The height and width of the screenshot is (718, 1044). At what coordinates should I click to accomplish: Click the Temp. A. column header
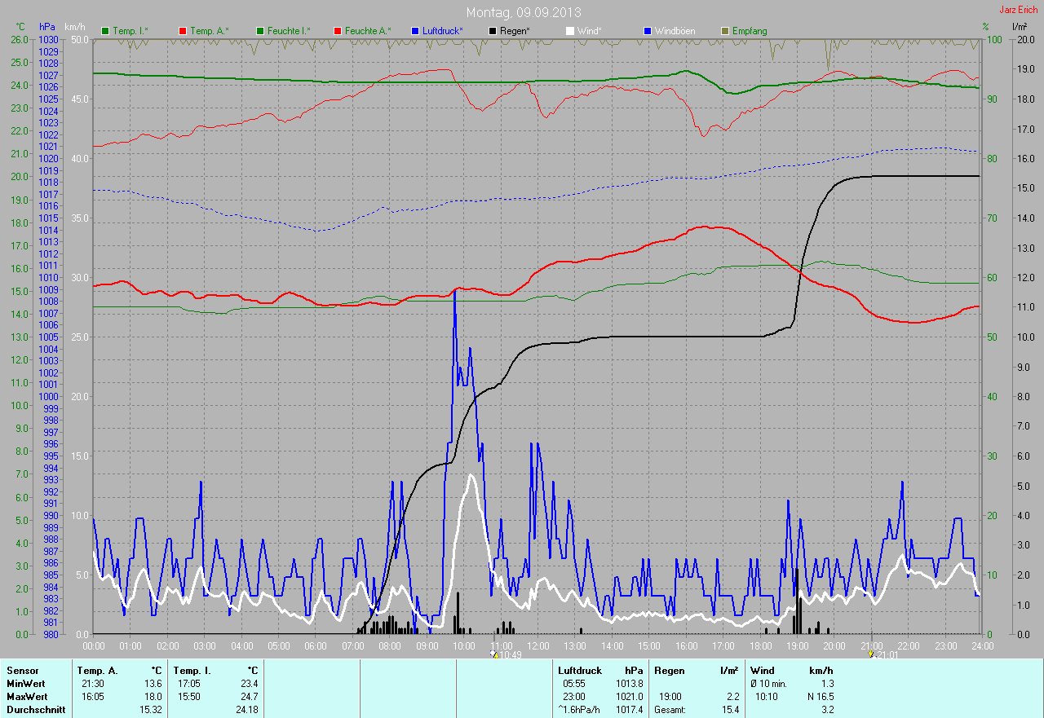97,671
